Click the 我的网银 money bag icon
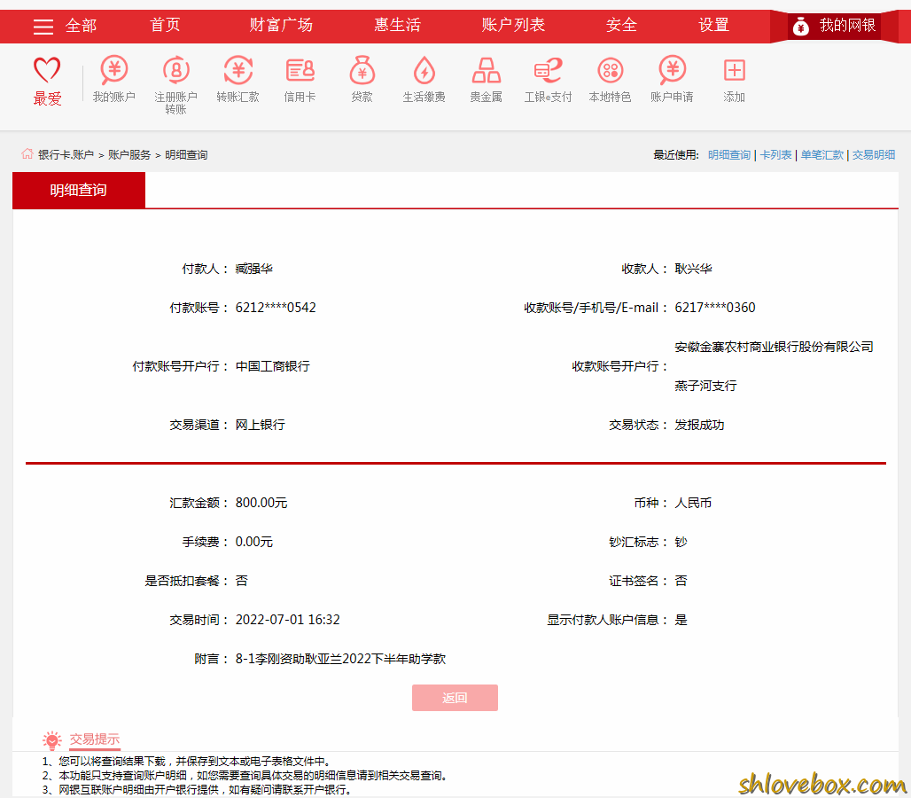This screenshot has width=911, height=798. coord(800,26)
